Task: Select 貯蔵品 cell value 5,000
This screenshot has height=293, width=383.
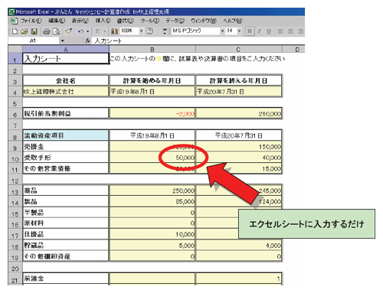Action: (152, 245)
